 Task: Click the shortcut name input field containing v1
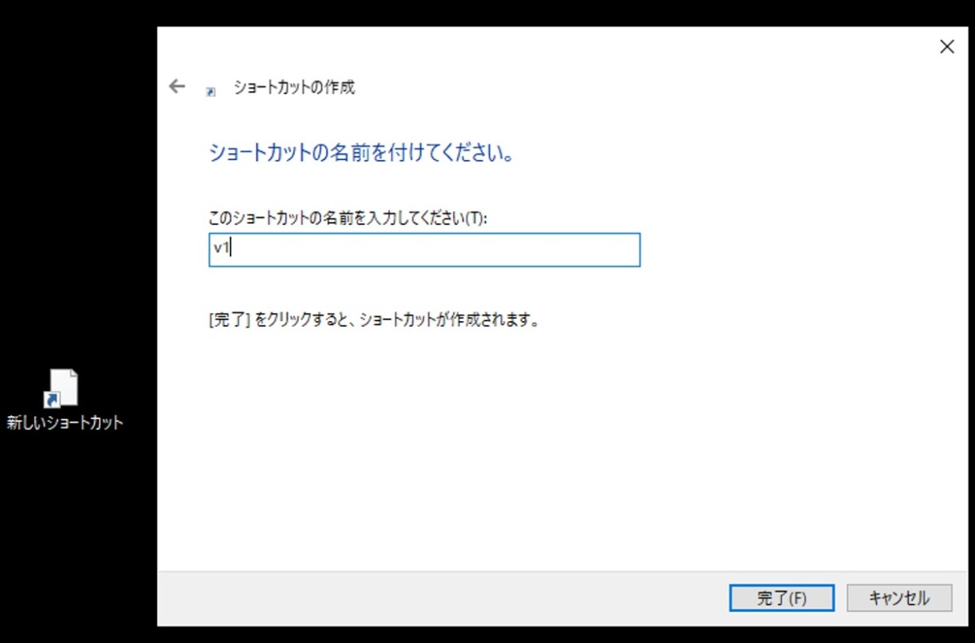click(x=424, y=250)
